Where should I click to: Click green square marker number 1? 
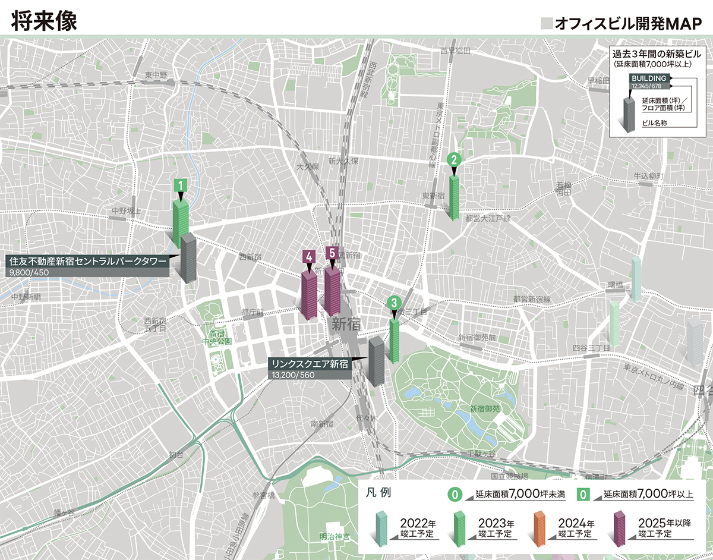click(180, 185)
